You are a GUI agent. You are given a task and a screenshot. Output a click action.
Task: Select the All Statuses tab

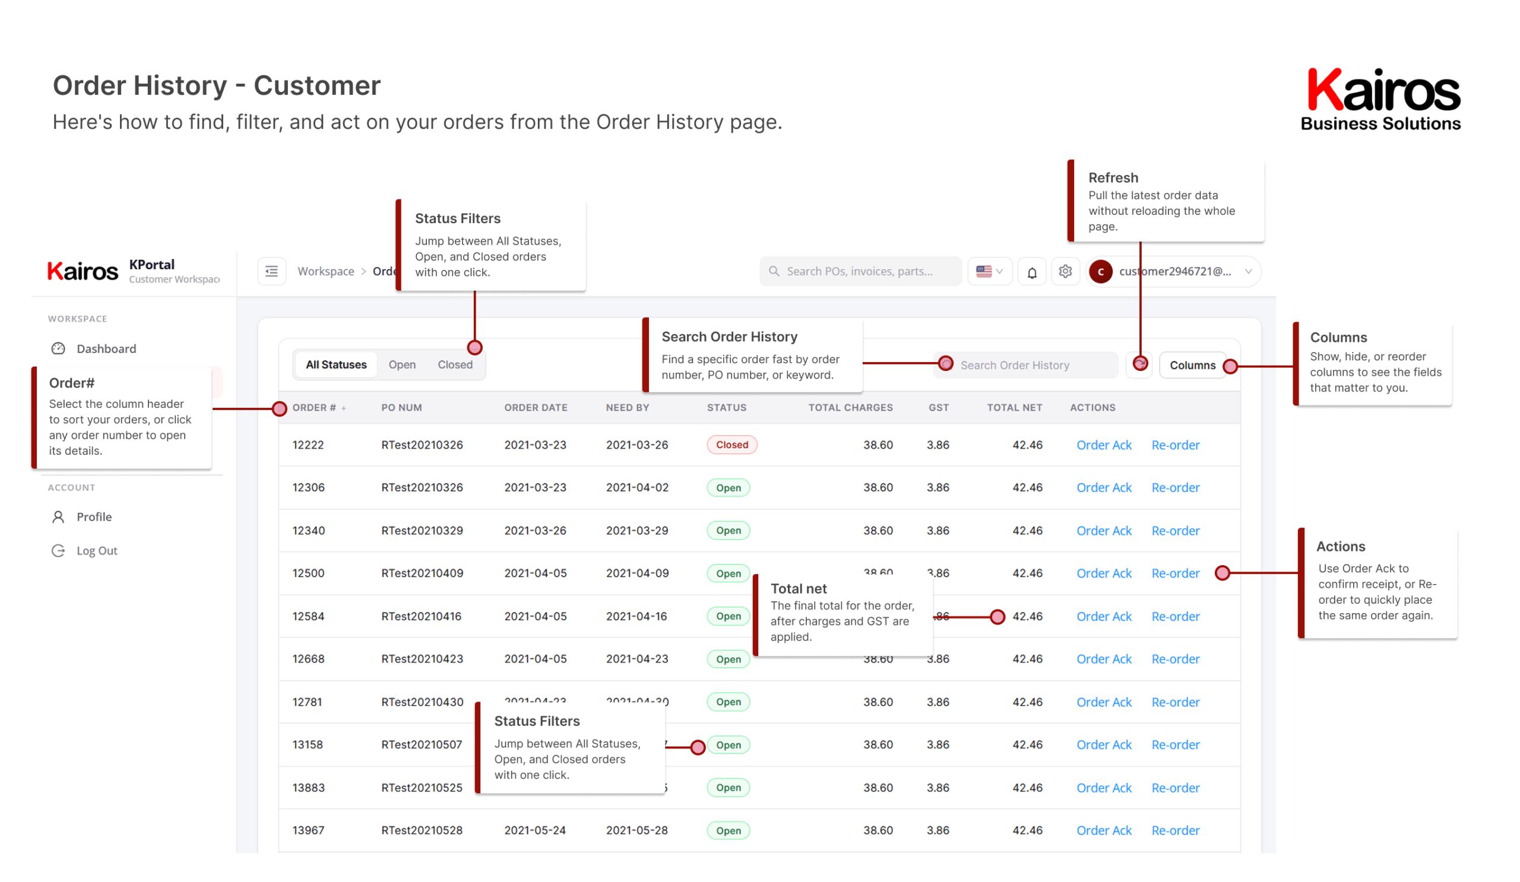click(x=336, y=365)
